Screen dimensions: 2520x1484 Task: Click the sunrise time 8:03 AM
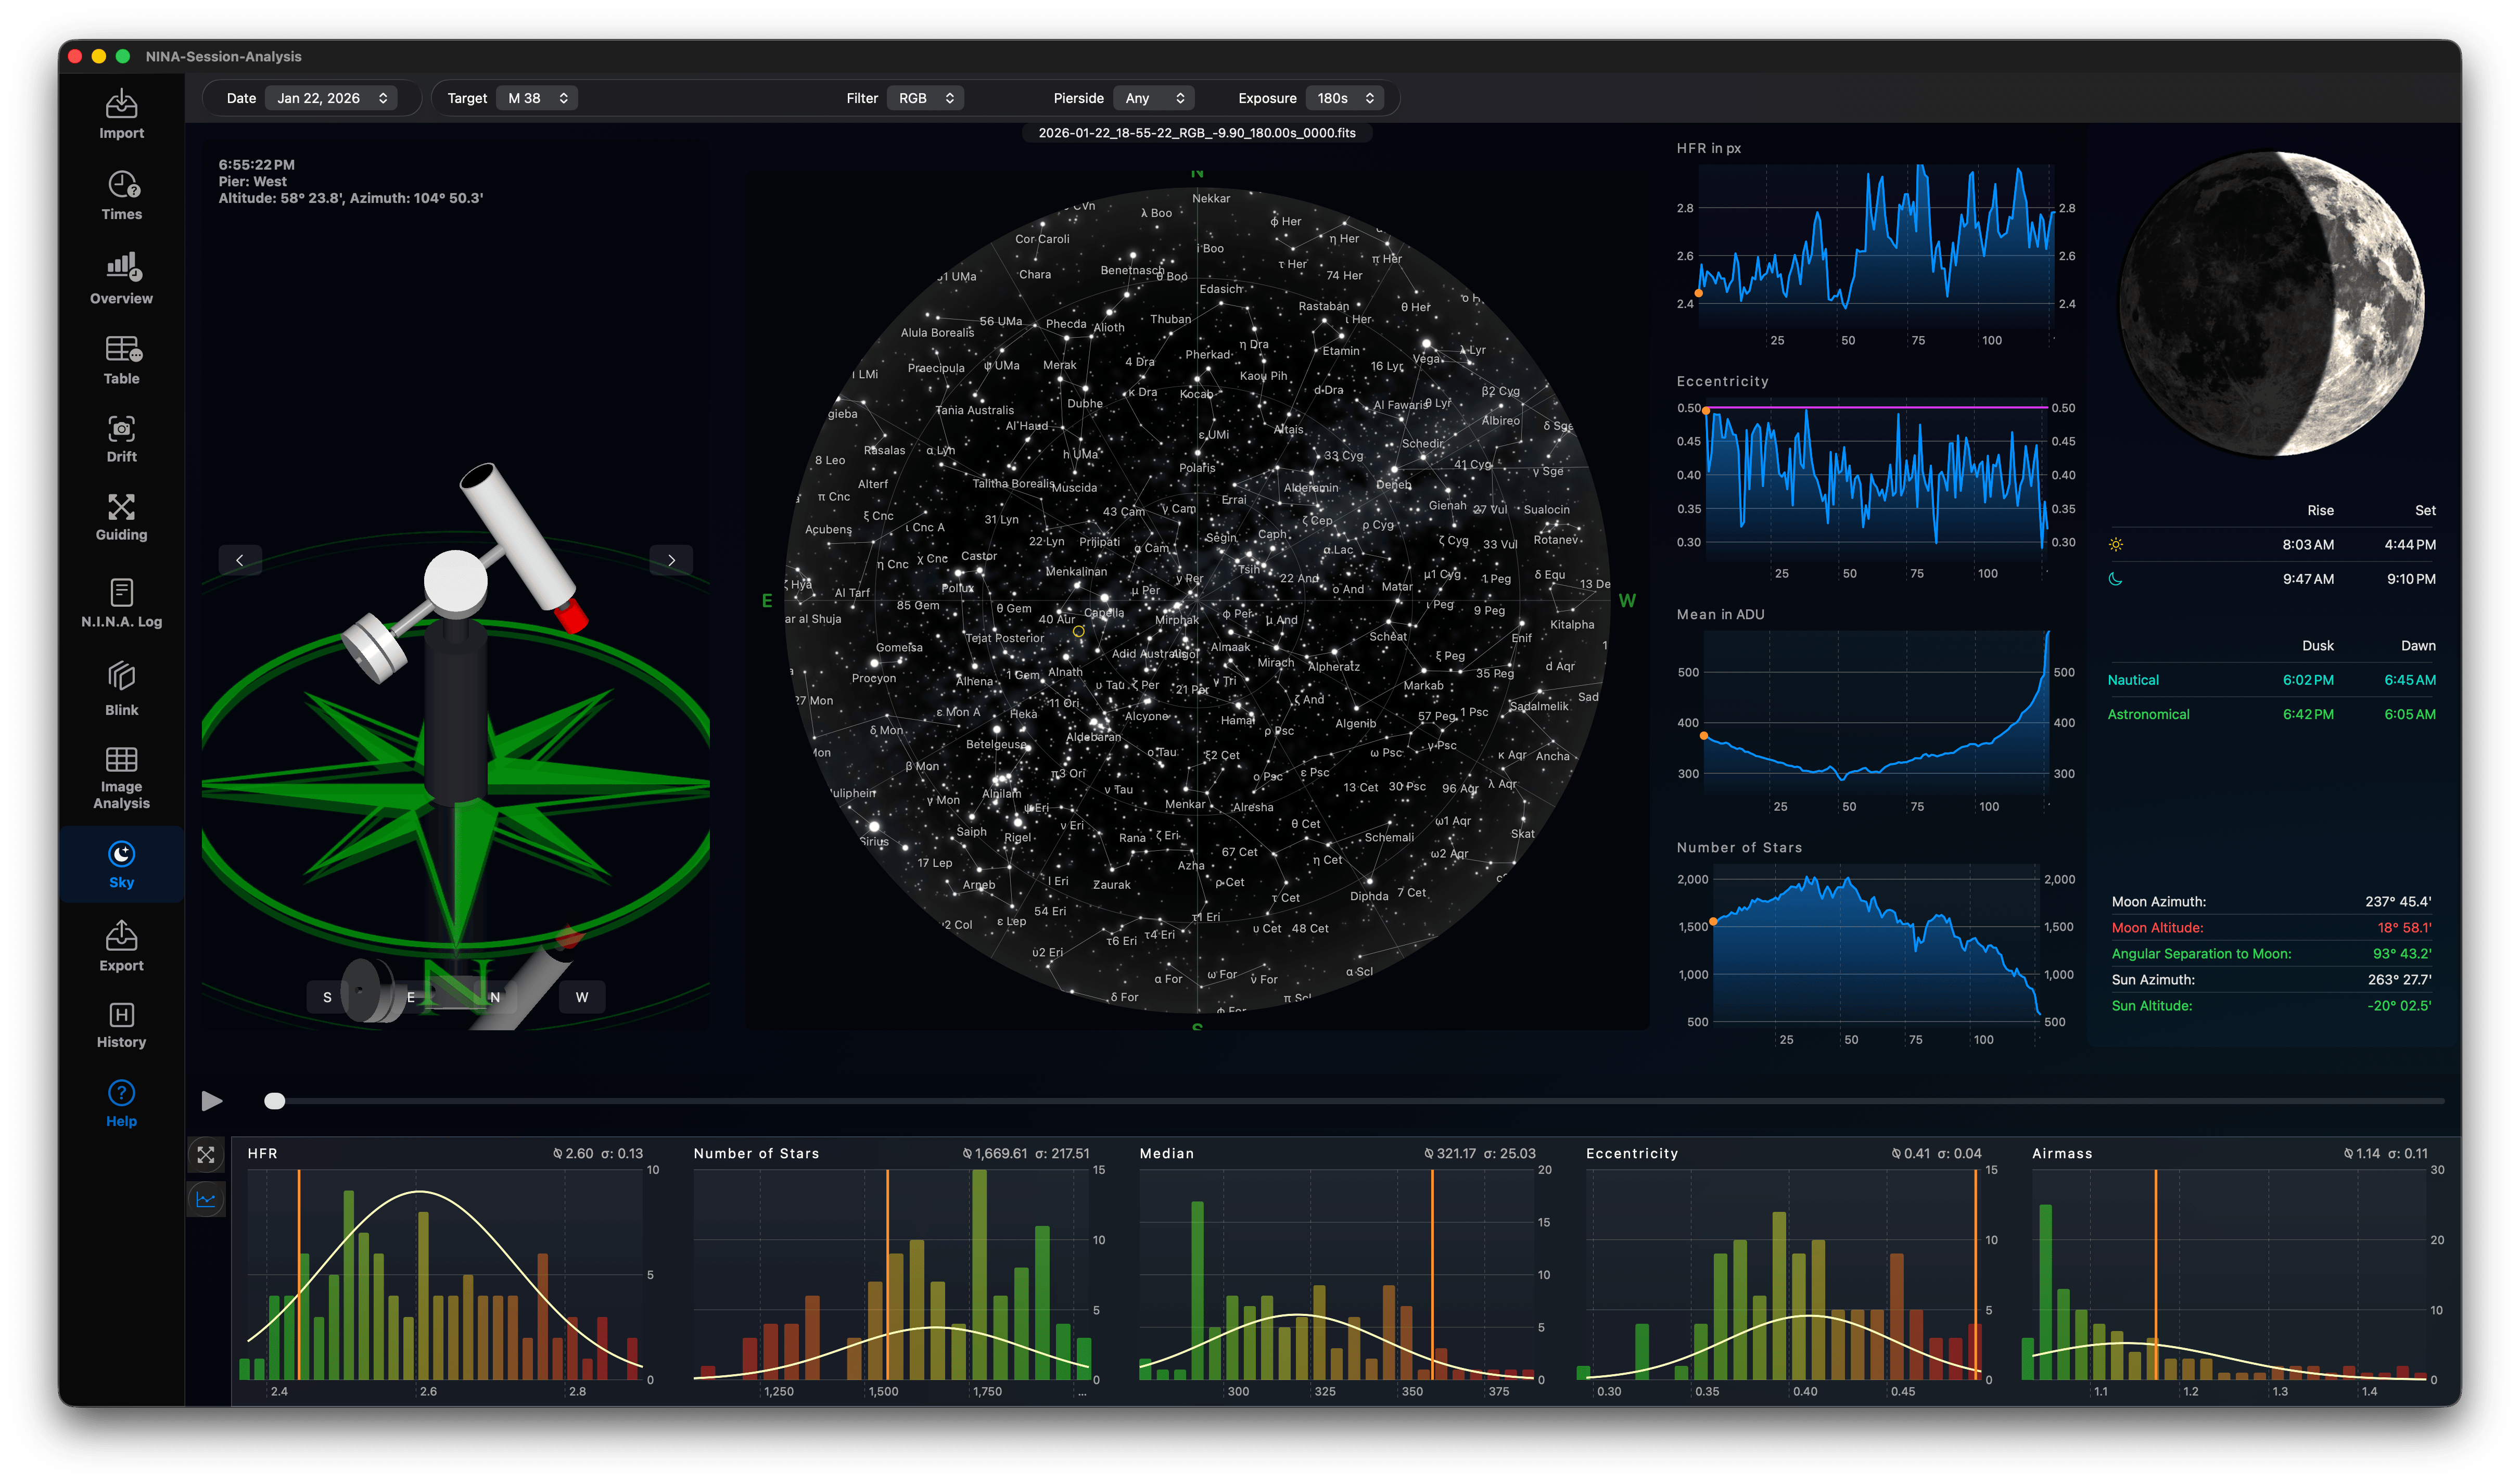pyautogui.click(x=2308, y=545)
